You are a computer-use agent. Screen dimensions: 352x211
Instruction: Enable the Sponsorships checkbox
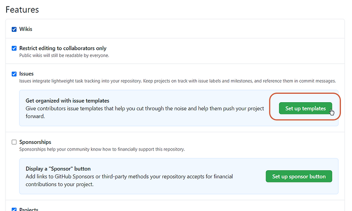[14, 142]
